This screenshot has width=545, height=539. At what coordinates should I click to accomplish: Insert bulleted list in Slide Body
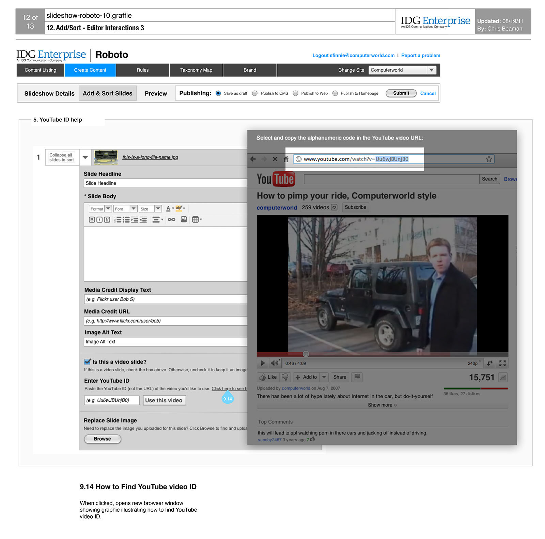126,220
